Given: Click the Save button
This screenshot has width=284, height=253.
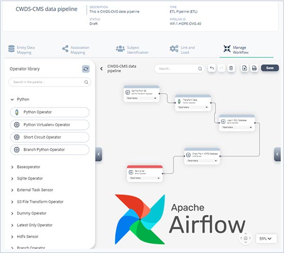Looking at the screenshot, I should pos(270,68).
